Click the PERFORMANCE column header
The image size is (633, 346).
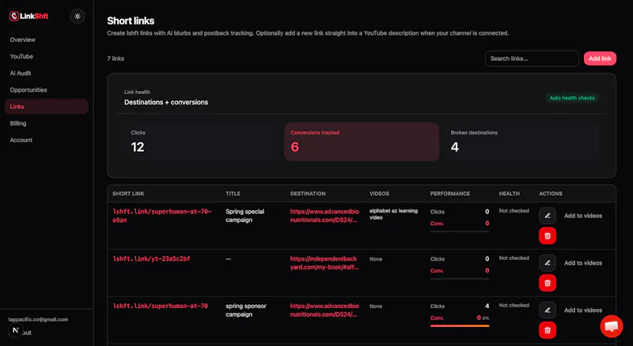(450, 194)
